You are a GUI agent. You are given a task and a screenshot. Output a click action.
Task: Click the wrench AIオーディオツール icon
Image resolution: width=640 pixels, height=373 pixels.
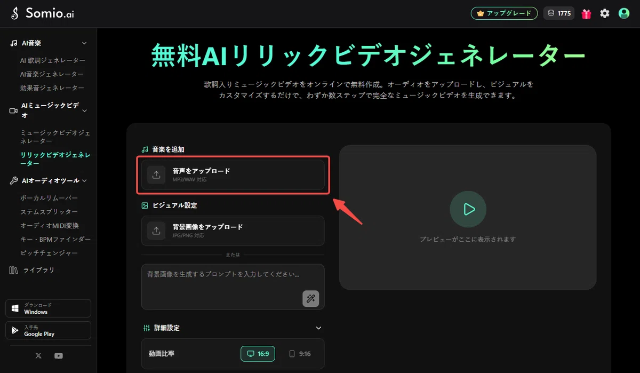14,181
